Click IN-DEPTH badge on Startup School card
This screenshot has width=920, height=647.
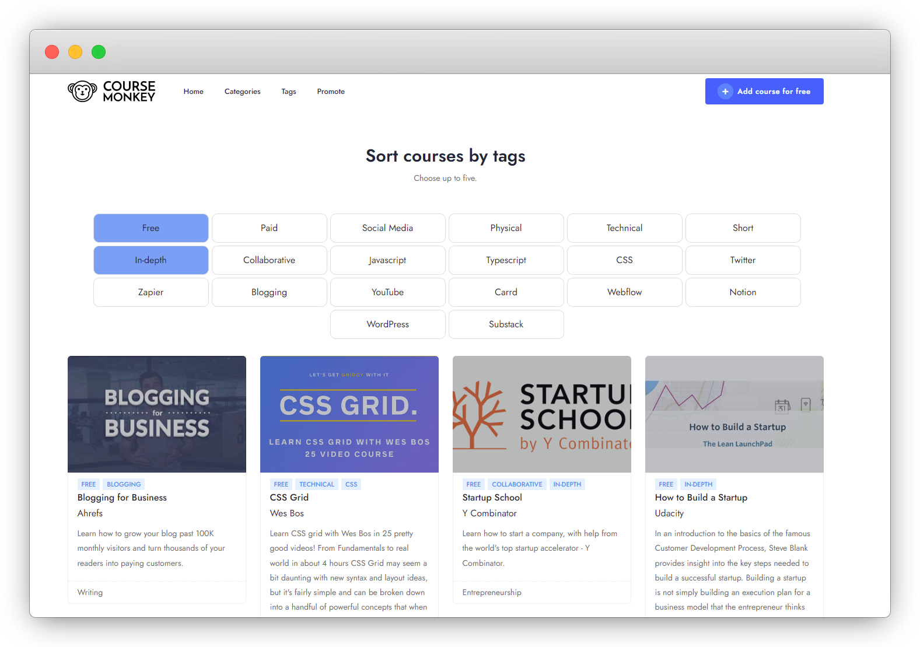567,484
